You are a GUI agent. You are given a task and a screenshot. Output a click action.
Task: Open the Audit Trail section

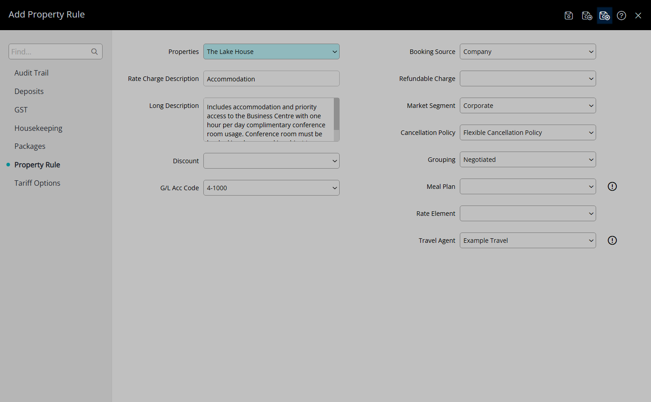coord(31,73)
